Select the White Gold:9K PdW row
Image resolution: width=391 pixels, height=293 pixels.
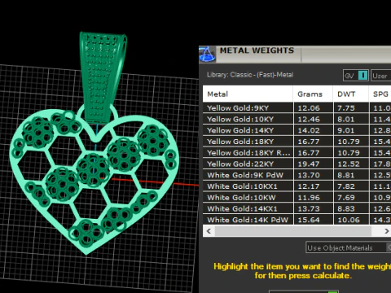pos(297,175)
